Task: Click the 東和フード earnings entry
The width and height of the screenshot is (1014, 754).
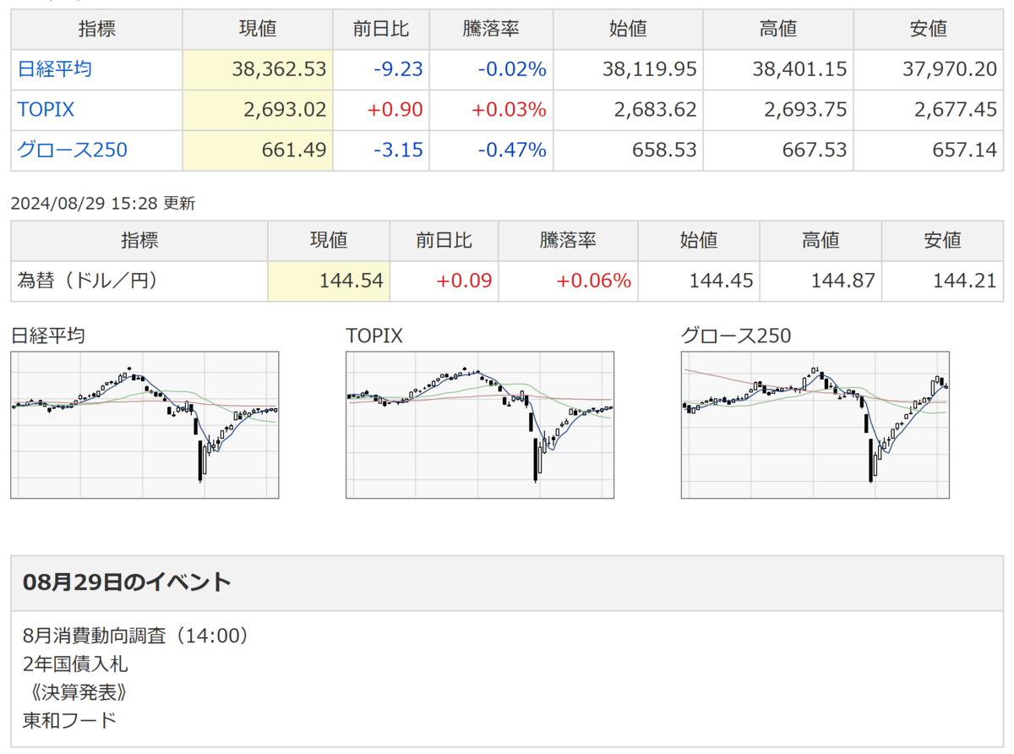Action: click(x=69, y=720)
